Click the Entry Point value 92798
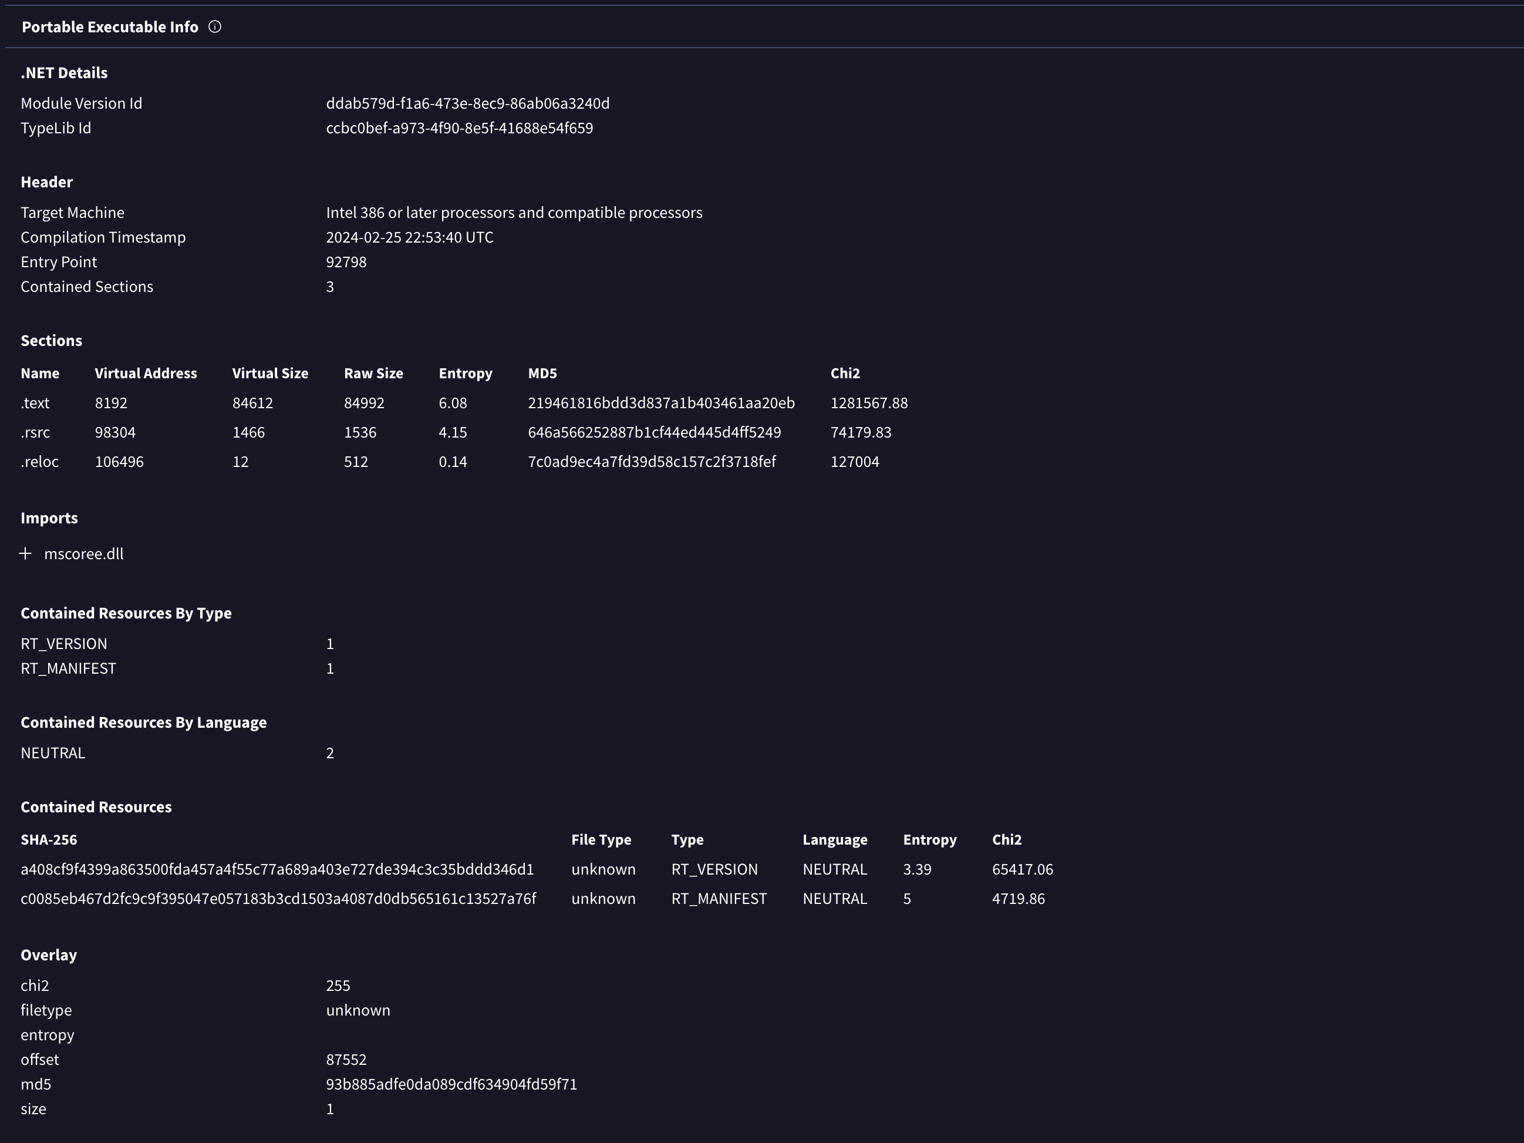Viewport: 1524px width, 1143px height. coord(346,262)
